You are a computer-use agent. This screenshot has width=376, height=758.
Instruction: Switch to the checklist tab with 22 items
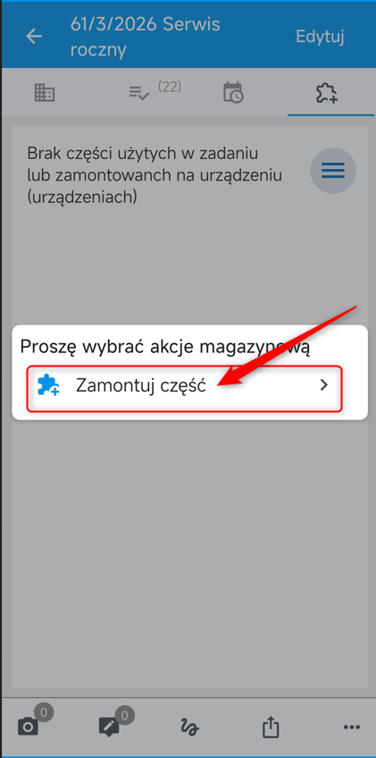[155, 91]
